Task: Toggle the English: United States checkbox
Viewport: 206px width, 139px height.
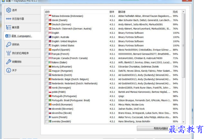Action: click(46, 45)
